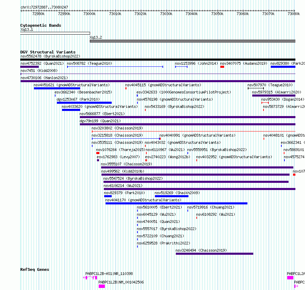The height and width of the screenshot is (290, 305).
Task: Click dgv1253n67 (Park2010) blue bar
Action: pos(84,103)
